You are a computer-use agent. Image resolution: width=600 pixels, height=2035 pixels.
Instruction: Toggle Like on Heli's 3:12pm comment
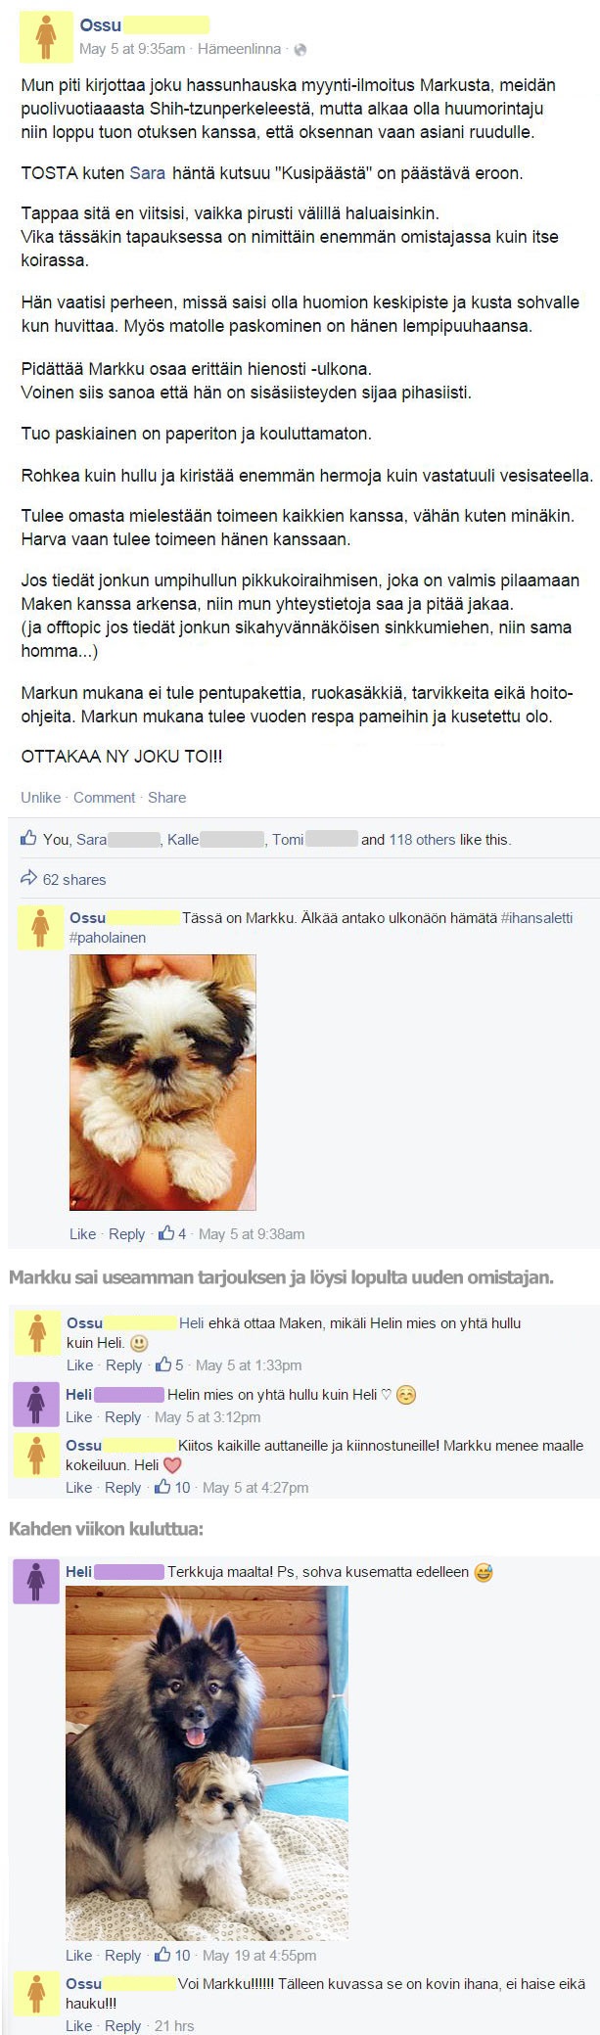(x=79, y=1416)
